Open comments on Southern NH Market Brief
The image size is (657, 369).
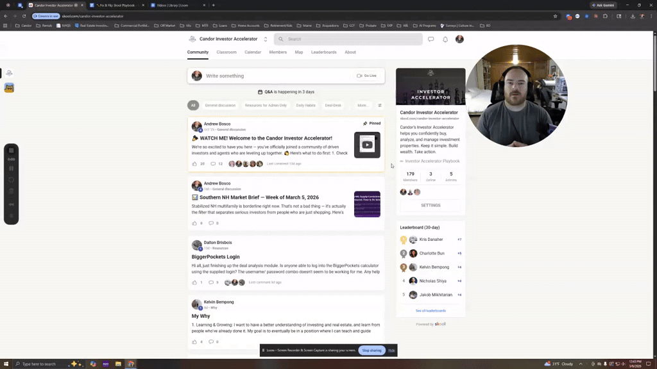[211, 224]
